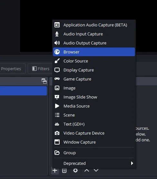Click the undock panel icon above scene list
Viewport: 157px width, 179px height.
click(x=44, y=81)
